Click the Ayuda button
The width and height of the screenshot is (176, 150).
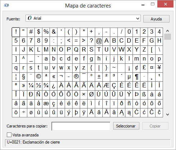(x=156, y=19)
